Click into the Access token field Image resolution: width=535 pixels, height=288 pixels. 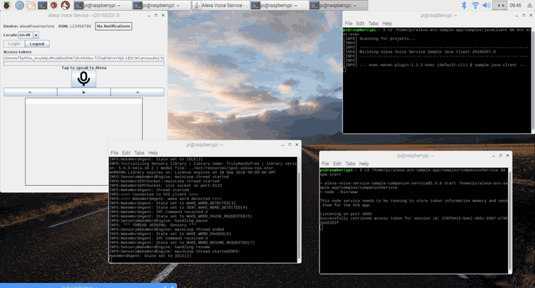coord(83,58)
